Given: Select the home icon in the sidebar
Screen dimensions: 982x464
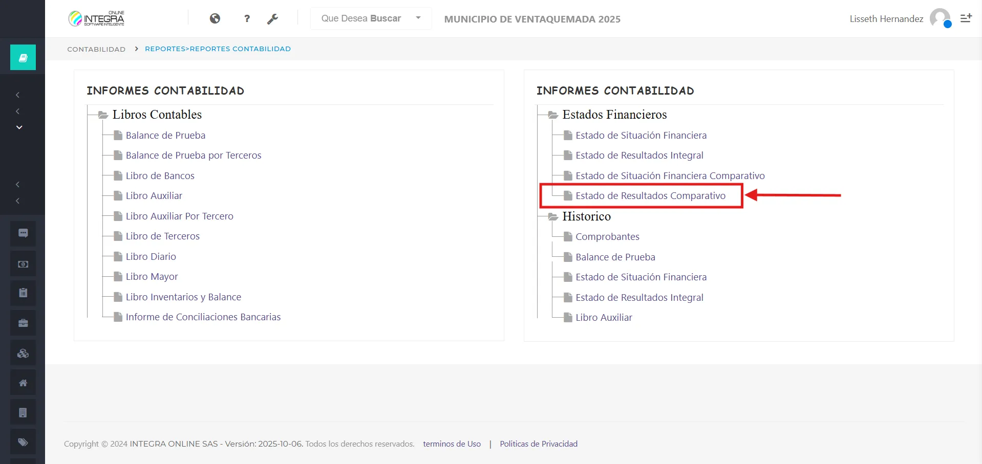Looking at the screenshot, I should coord(23,382).
